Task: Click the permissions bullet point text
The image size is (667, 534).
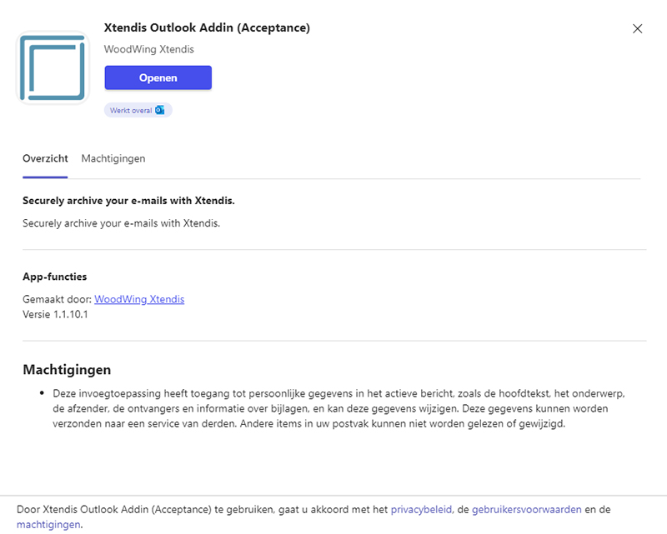Action: [x=333, y=408]
